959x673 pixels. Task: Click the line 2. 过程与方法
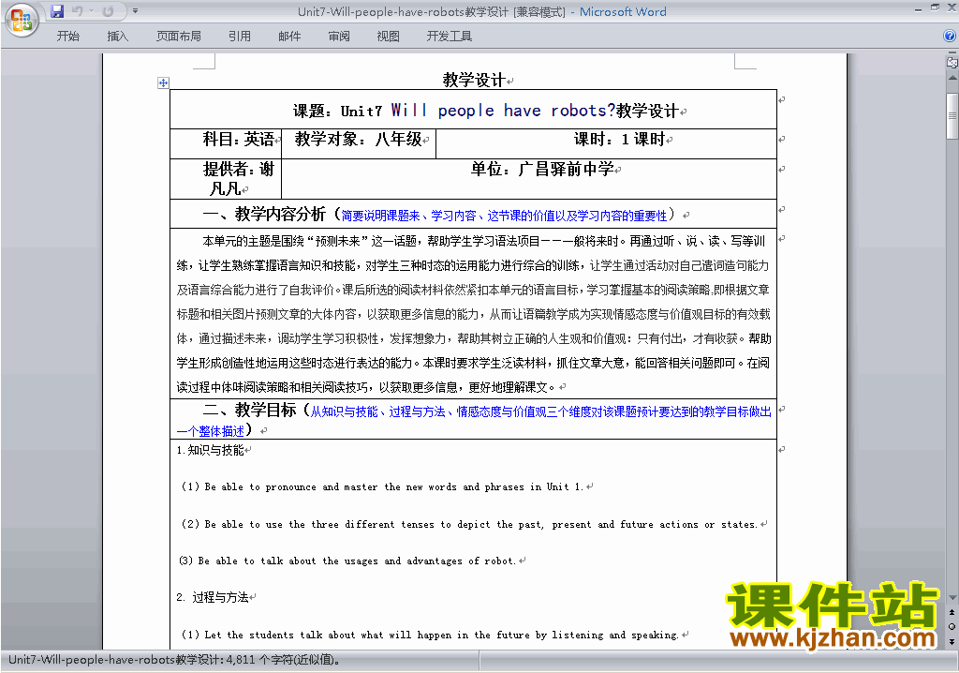(213, 597)
